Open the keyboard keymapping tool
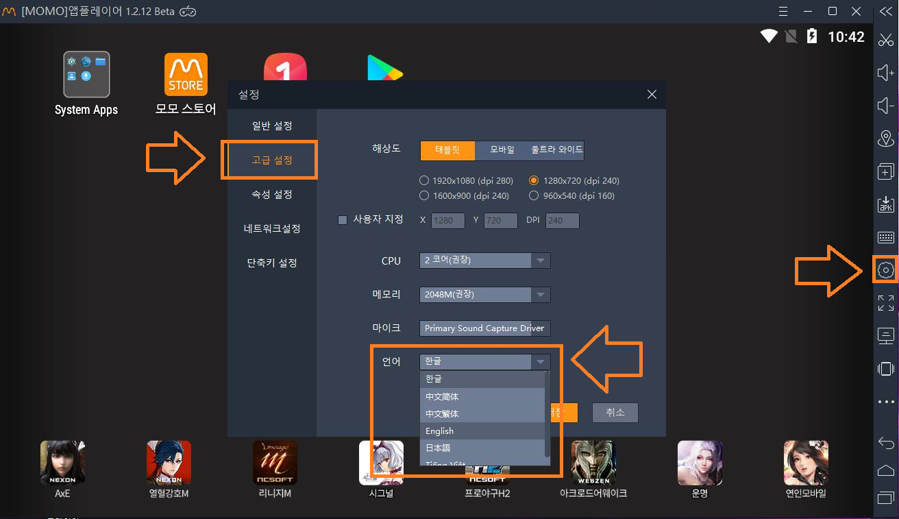The width and height of the screenshot is (899, 519). 885,237
